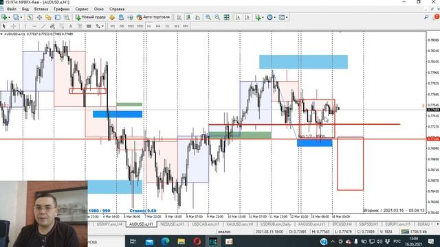Zoom in on the chart
This screenshot has height=247, width=440.
coord(208,17)
